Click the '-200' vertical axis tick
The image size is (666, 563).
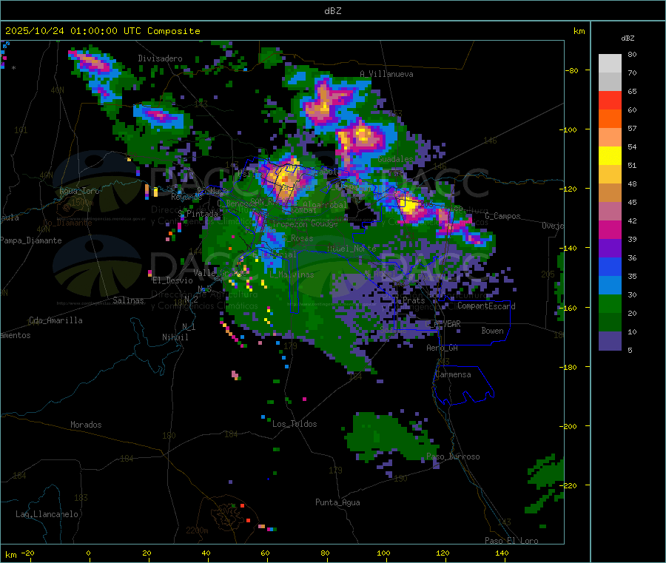[x=569, y=426]
